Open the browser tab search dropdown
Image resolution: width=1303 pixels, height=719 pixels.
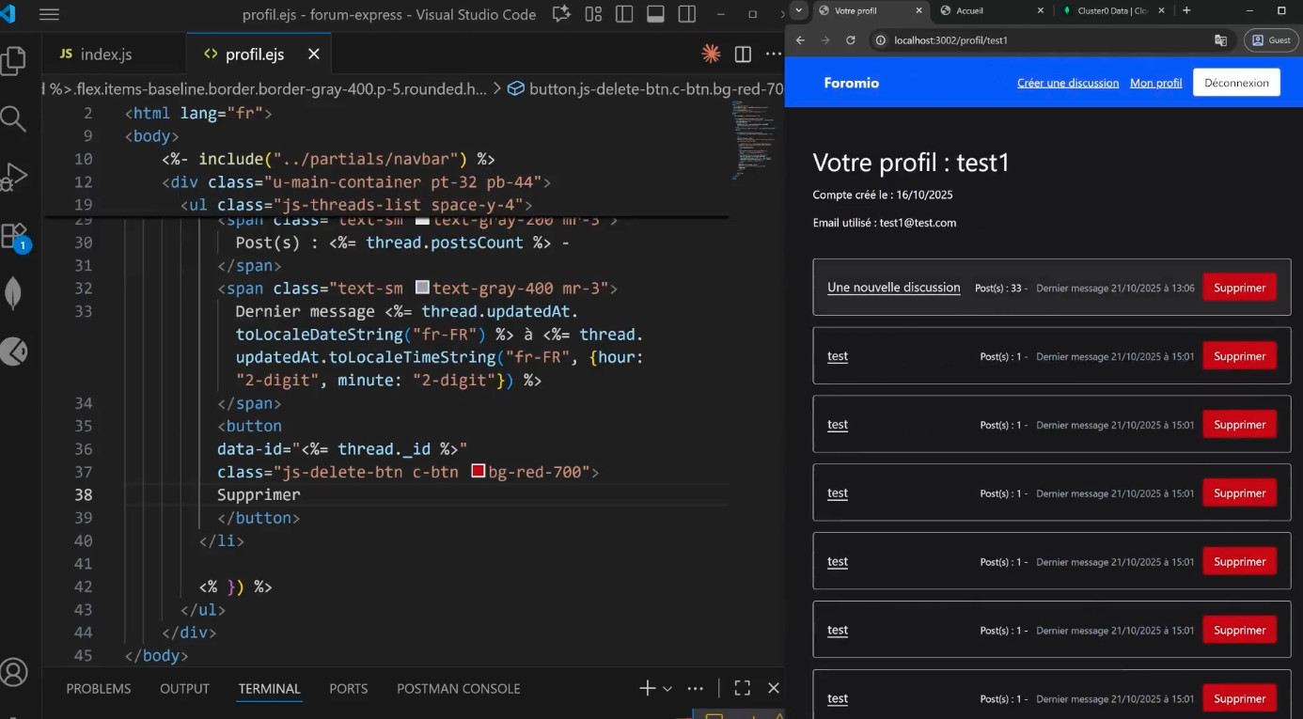[798, 10]
